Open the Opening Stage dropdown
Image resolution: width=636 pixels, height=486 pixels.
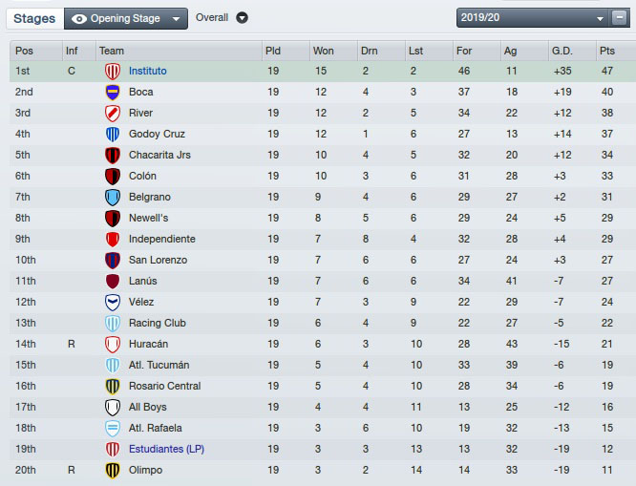pos(126,18)
